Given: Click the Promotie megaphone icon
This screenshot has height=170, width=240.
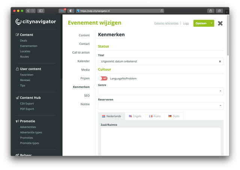Looking at the screenshot, I should click(x=17, y=121).
